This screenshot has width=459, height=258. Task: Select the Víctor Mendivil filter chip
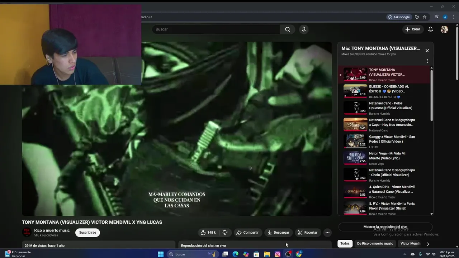coord(410,244)
